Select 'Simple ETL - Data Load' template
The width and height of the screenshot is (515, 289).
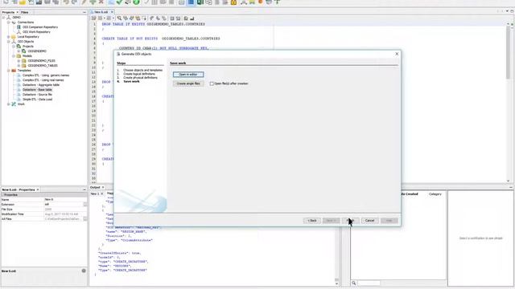click(37, 100)
